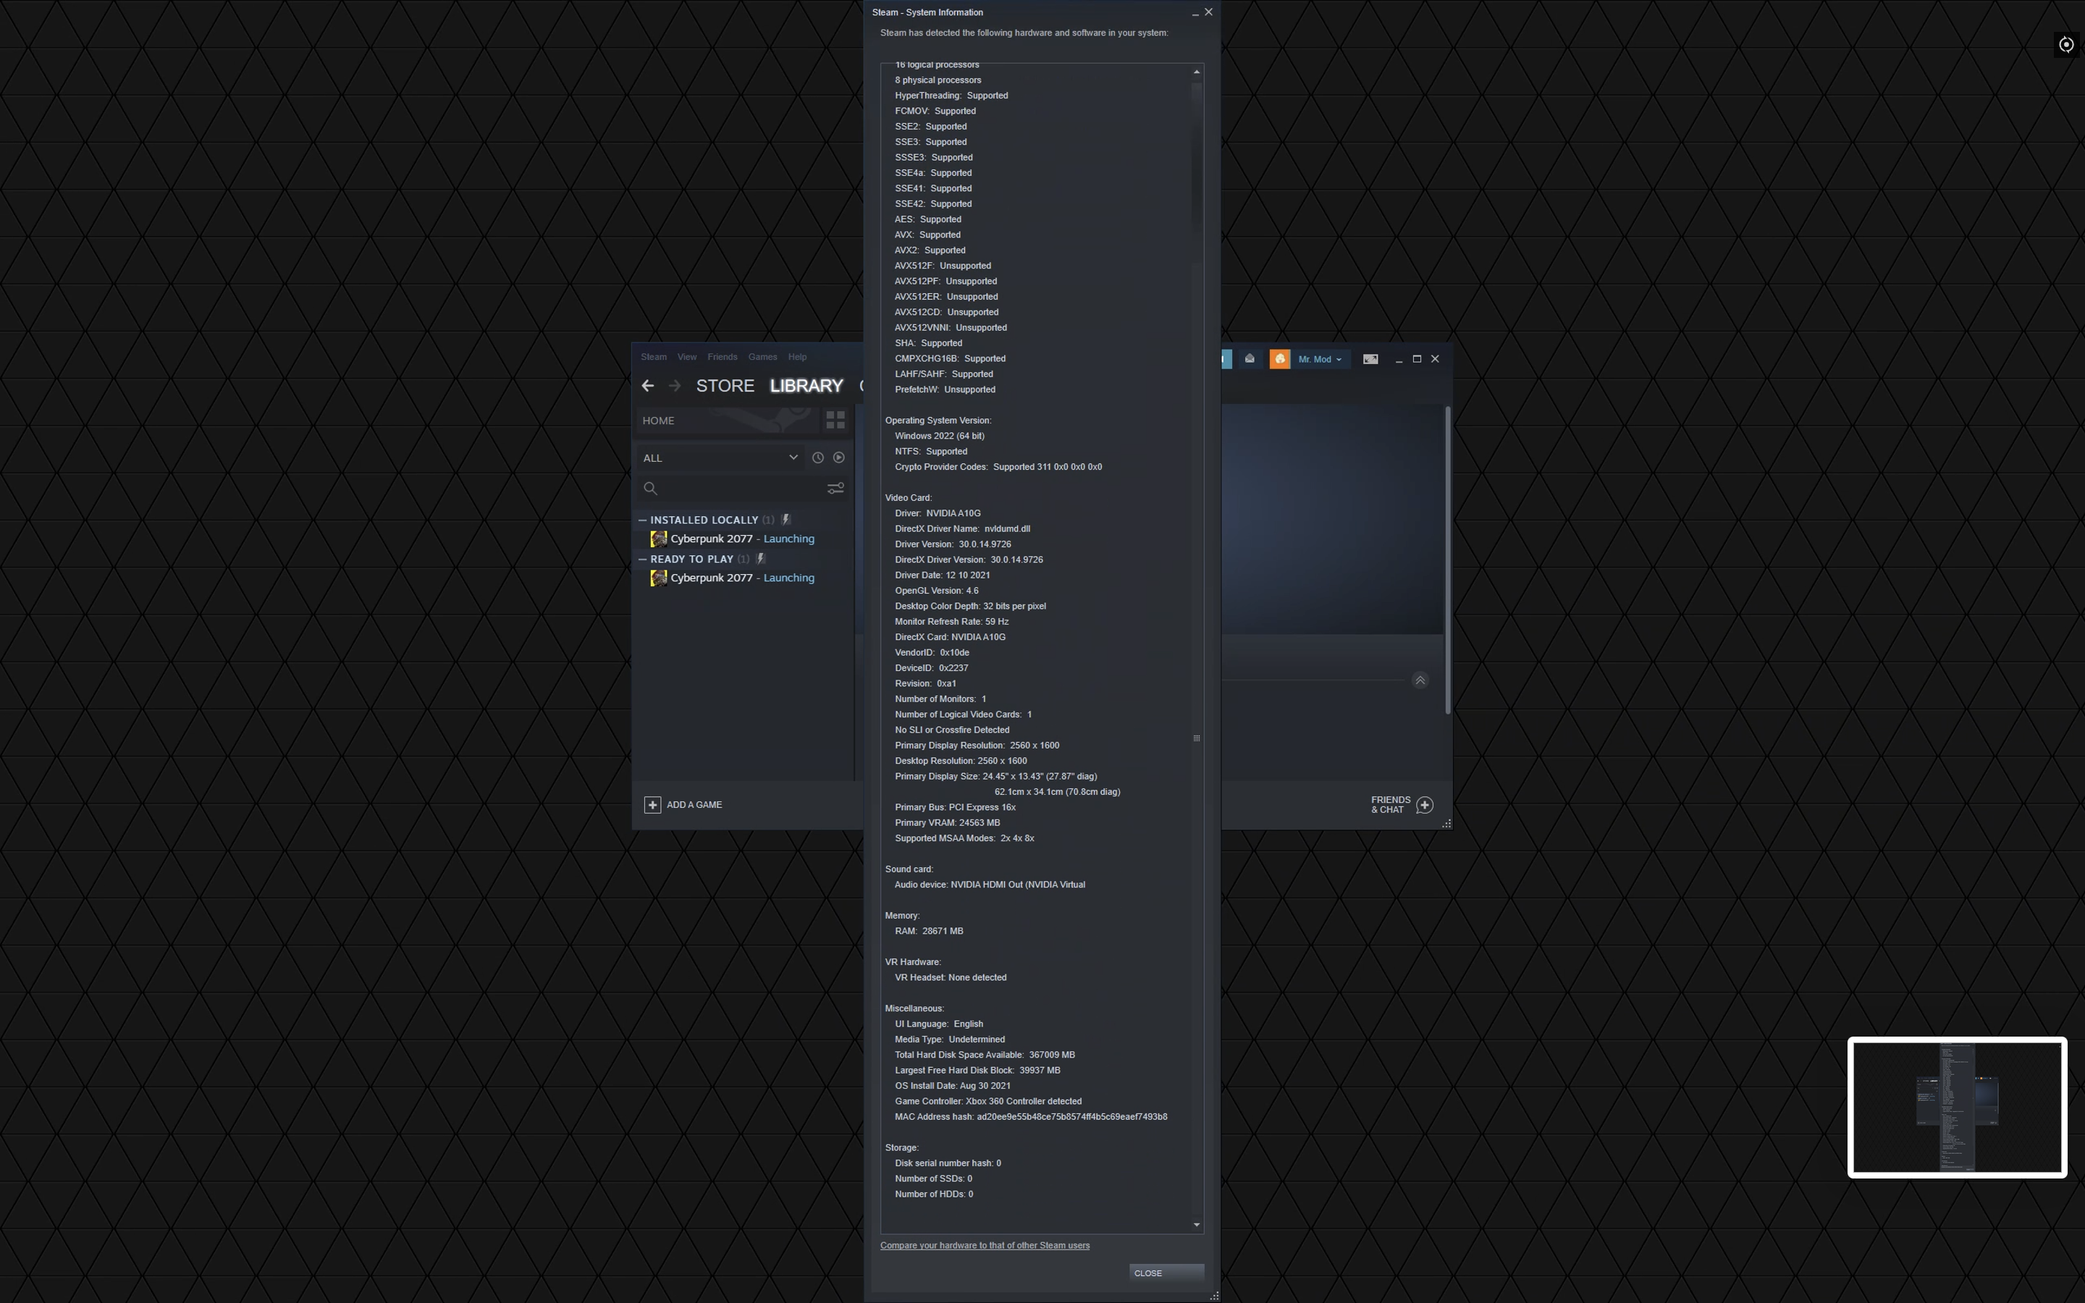
Task: Open Friends & Chat plus icon
Action: 1425,805
